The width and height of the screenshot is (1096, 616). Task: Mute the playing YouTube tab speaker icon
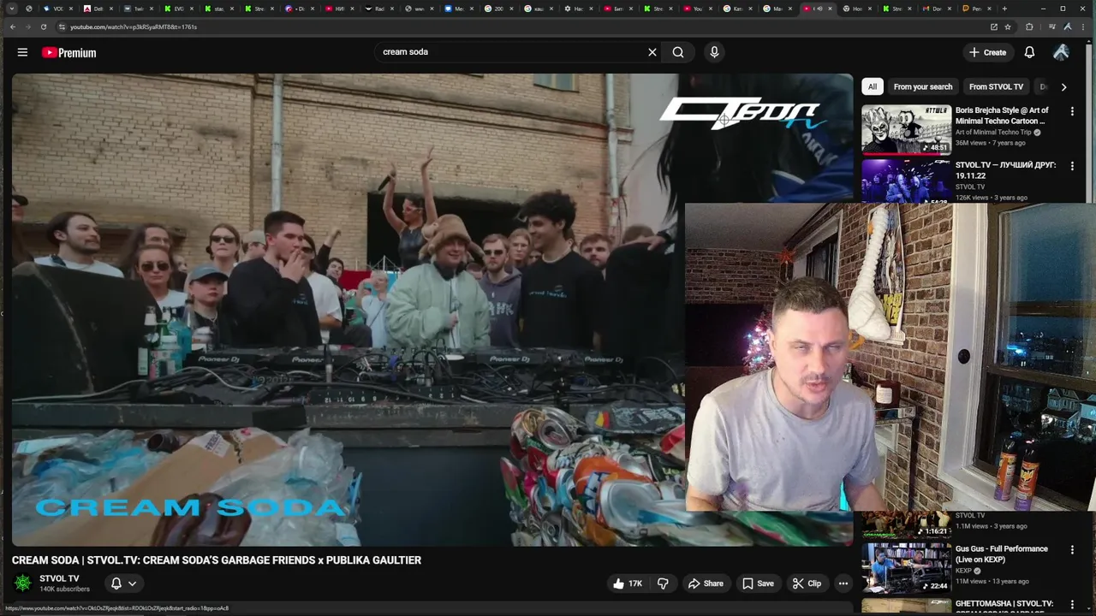click(x=819, y=9)
